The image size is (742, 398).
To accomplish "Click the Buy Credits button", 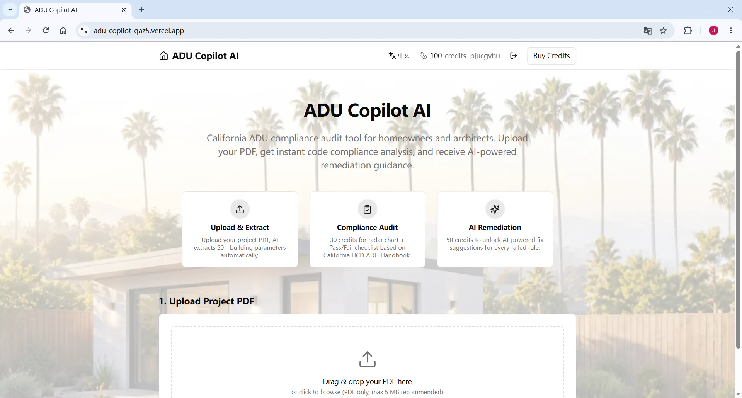I will point(551,56).
